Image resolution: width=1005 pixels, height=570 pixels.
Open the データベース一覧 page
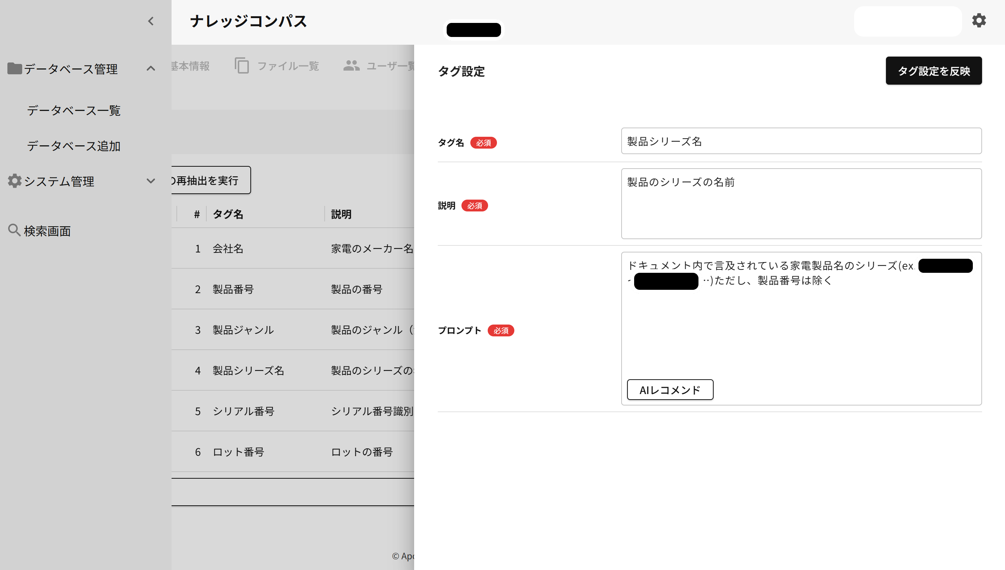coord(73,111)
